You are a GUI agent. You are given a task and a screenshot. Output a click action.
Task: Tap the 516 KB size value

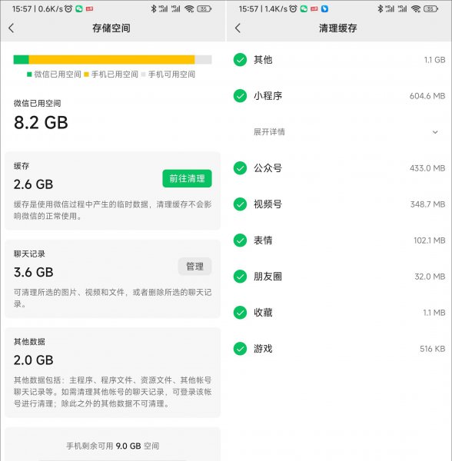click(433, 349)
